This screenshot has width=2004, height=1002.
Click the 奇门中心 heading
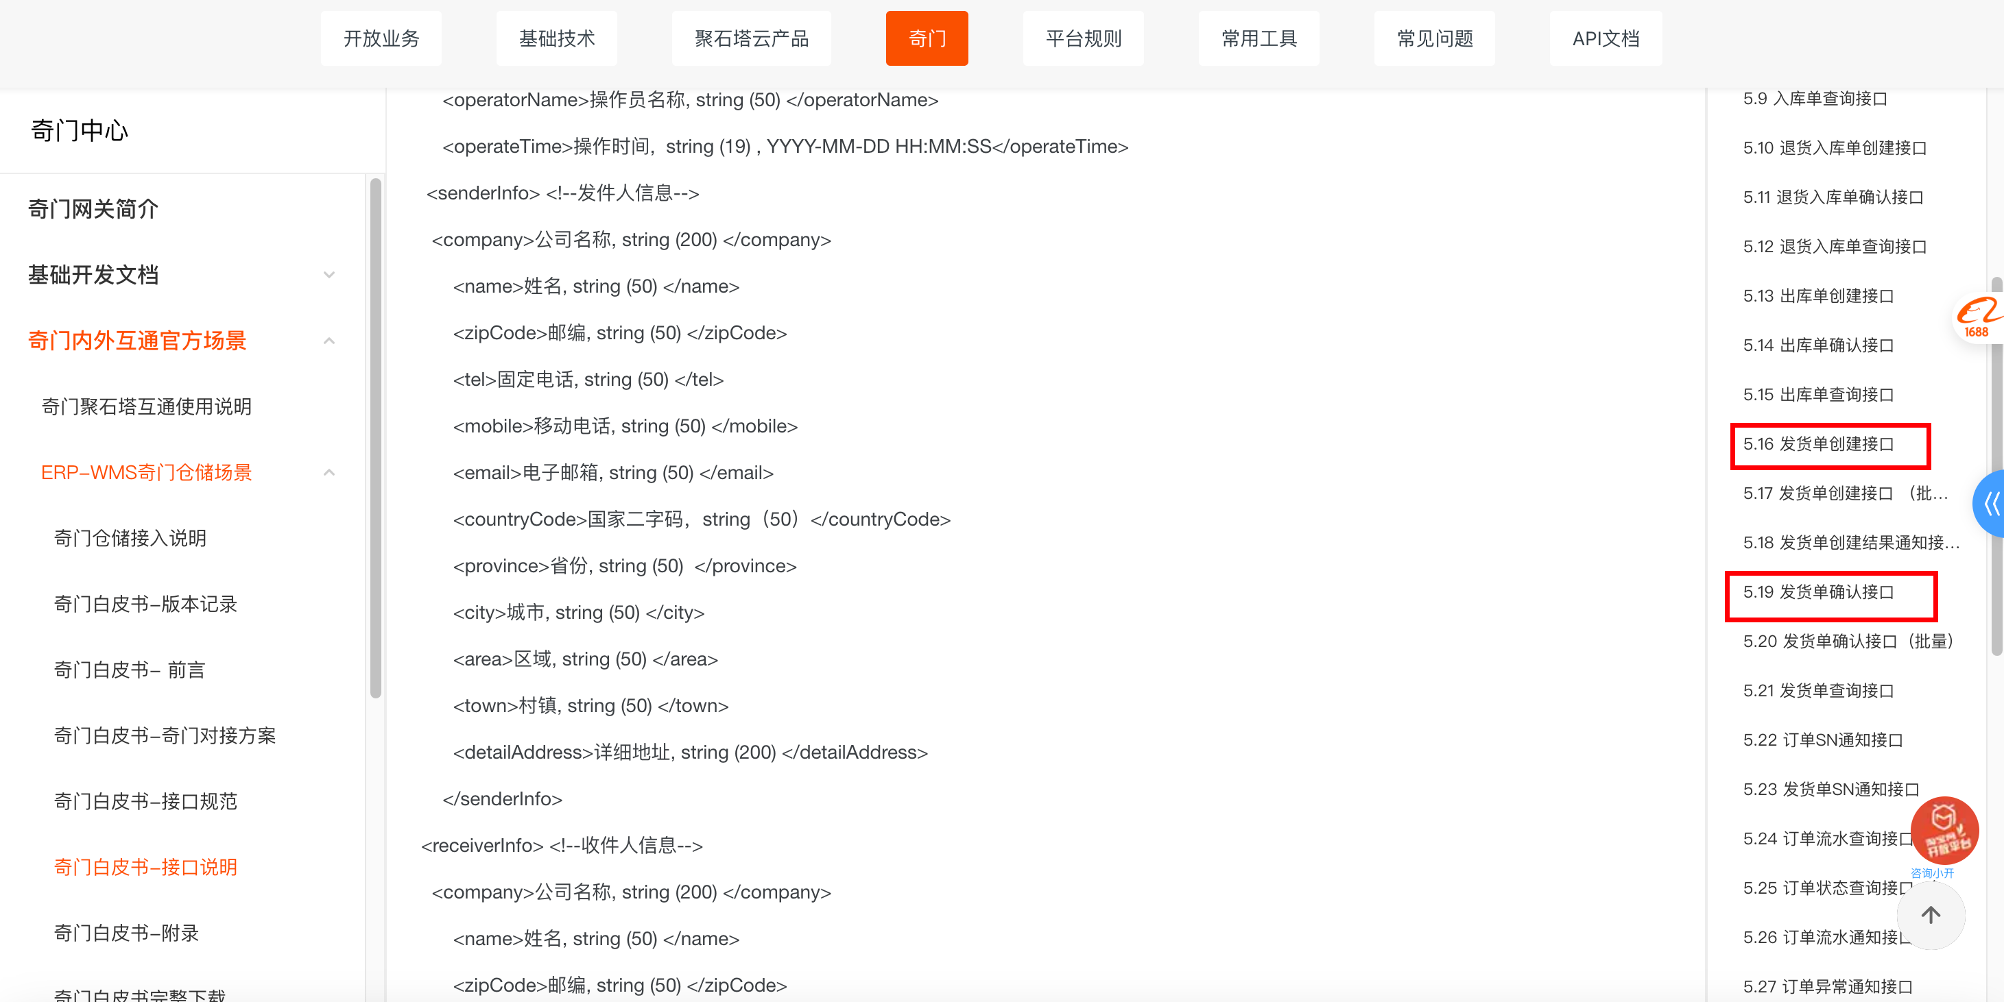80,131
